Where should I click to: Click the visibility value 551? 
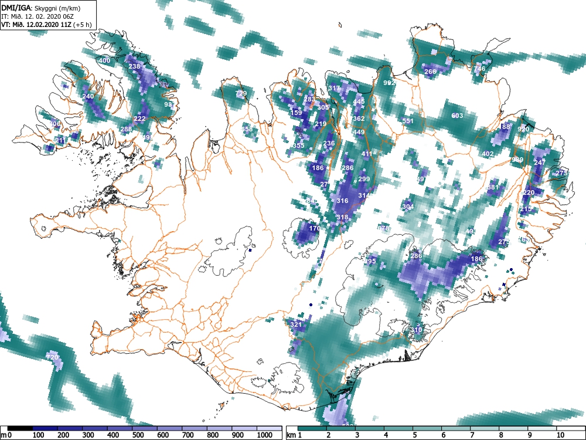tap(408, 121)
